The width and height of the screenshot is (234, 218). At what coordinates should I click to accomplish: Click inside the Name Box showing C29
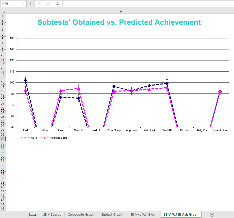pos(12,4)
